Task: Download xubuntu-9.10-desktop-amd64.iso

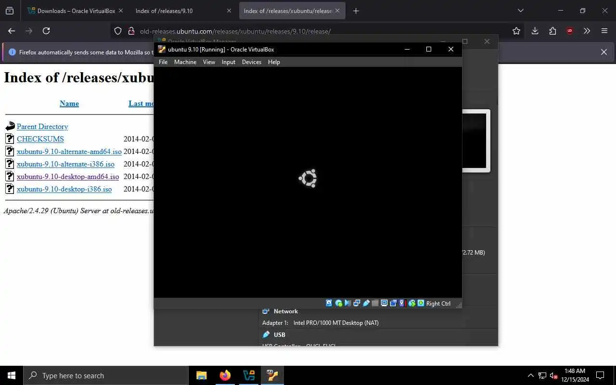Action: click(x=68, y=177)
